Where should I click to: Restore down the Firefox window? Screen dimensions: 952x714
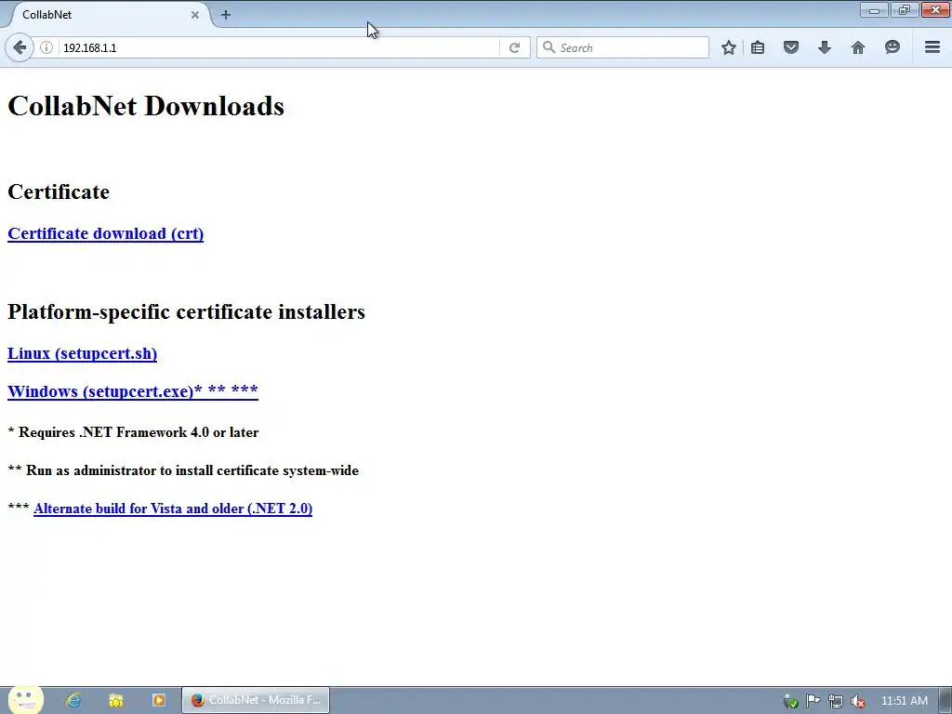pos(905,9)
